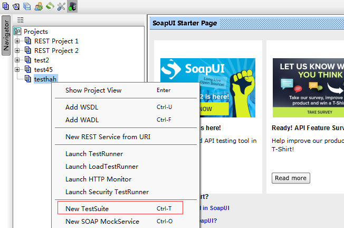Toggle the proxy server icon in toolbar
The image size is (344, 228).
72,6
